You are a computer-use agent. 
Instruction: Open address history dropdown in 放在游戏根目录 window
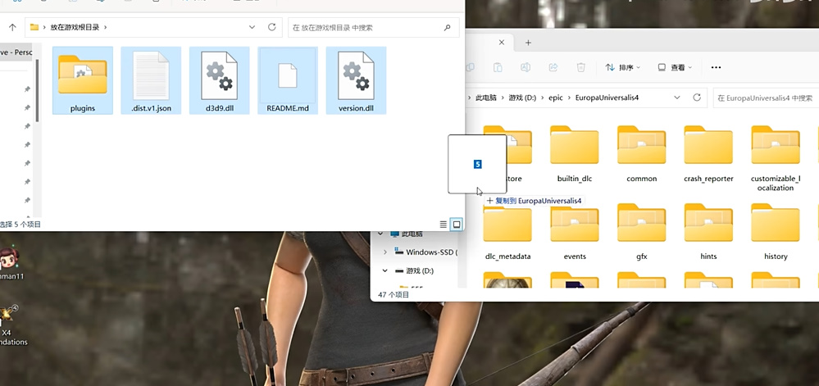click(253, 27)
